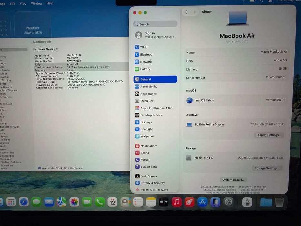Open Notes from the Dock
301x226 pixels.
pyautogui.click(x=151, y=202)
